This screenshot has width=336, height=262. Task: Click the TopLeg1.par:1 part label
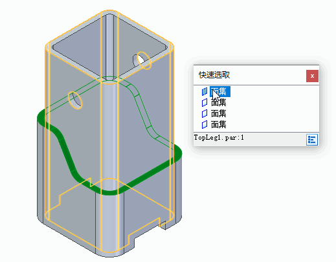(219, 138)
